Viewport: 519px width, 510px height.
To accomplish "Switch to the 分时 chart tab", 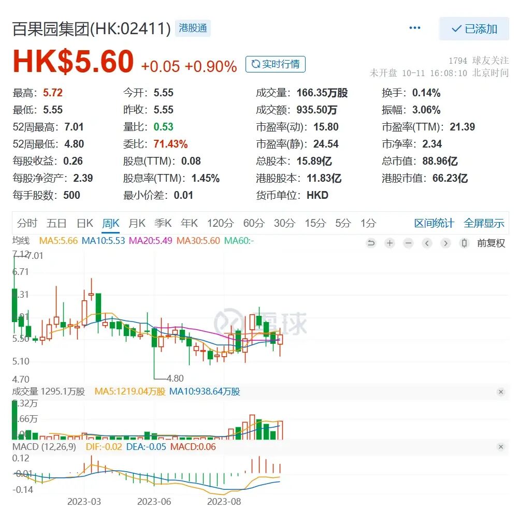I will pyautogui.click(x=27, y=223).
